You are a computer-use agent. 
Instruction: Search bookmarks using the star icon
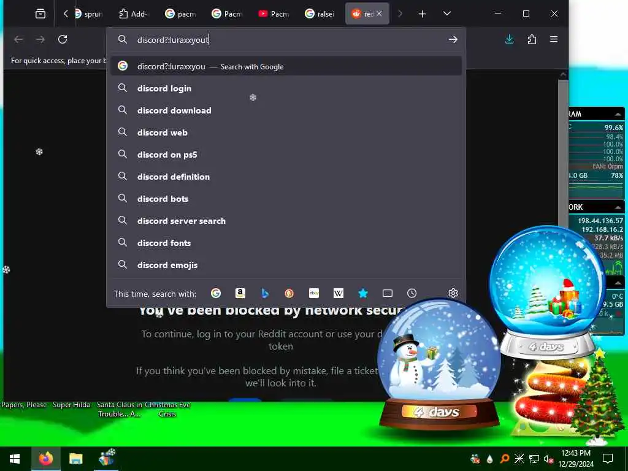click(x=363, y=294)
